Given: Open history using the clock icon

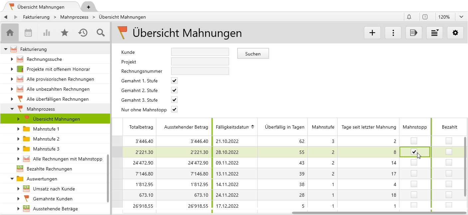Looking at the screenshot, I should tap(82, 32).
